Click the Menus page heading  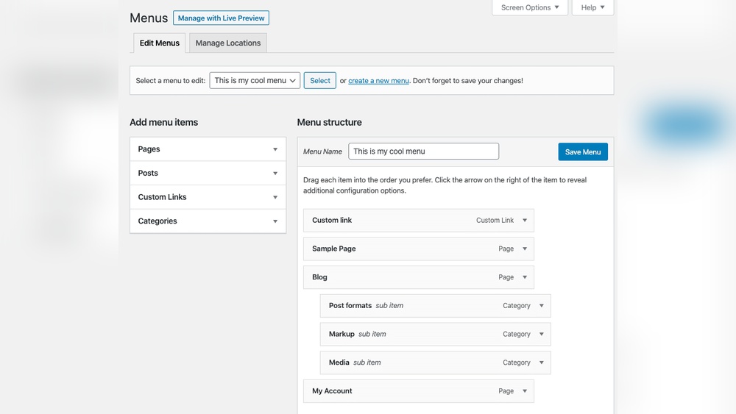click(x=149, y=18)
